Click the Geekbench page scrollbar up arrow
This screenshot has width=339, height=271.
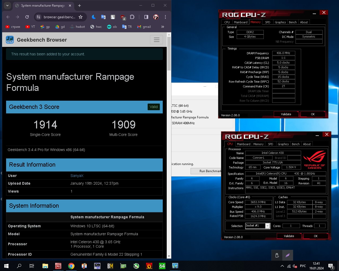coord(169,35)
